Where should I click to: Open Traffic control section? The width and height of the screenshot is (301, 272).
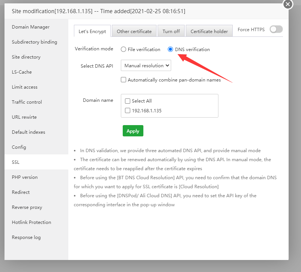(36, 102)
